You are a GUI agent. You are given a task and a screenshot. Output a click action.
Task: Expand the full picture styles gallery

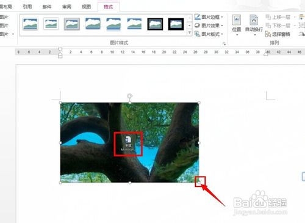pyautogui.click(x=190, y=32)
